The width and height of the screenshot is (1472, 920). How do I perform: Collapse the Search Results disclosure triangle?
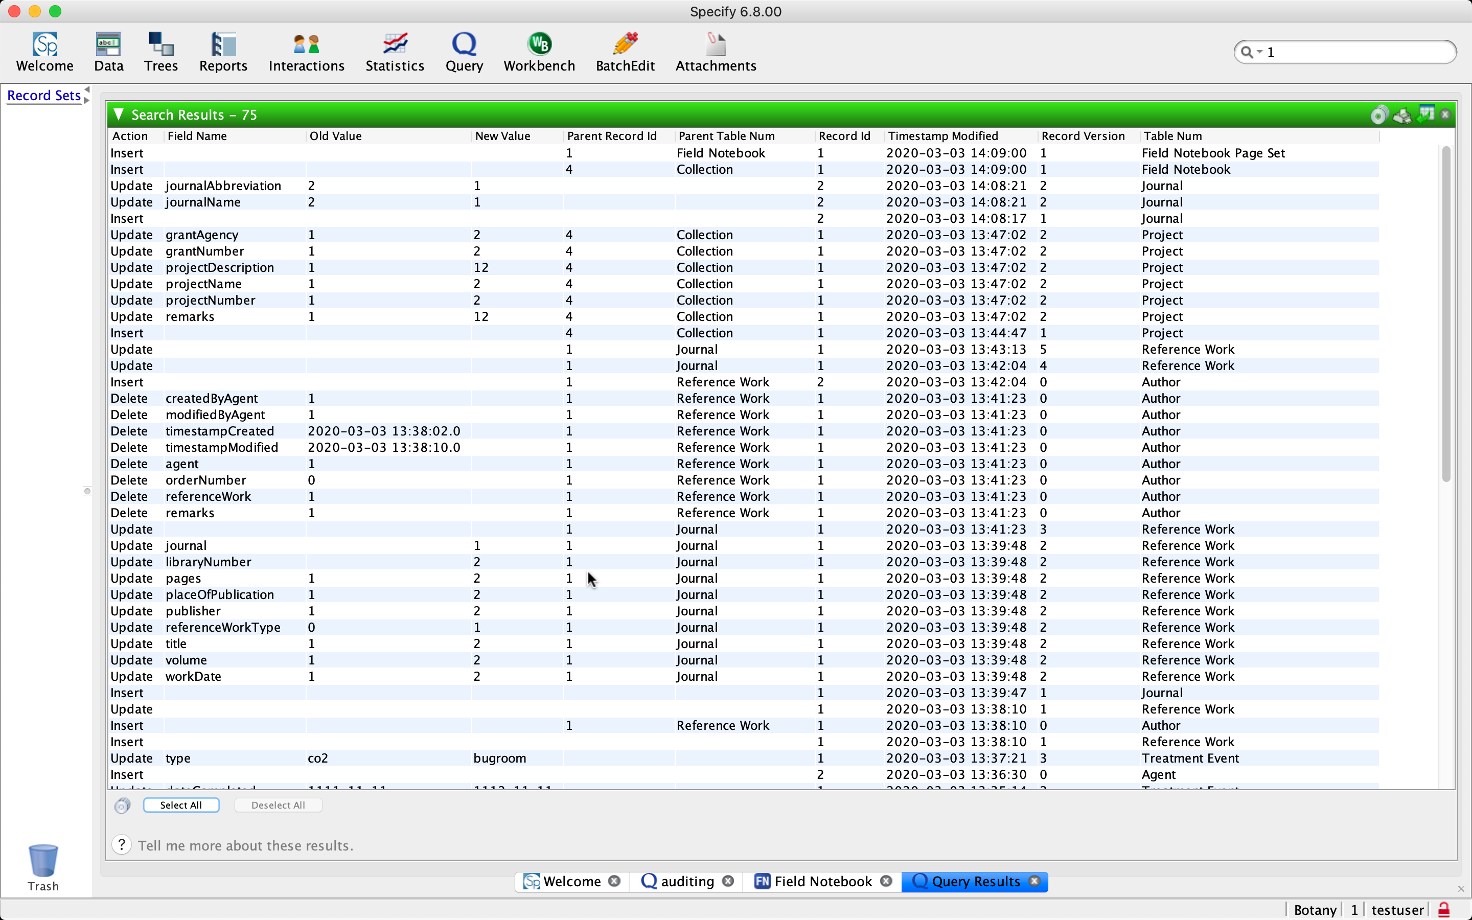point(119,114)
